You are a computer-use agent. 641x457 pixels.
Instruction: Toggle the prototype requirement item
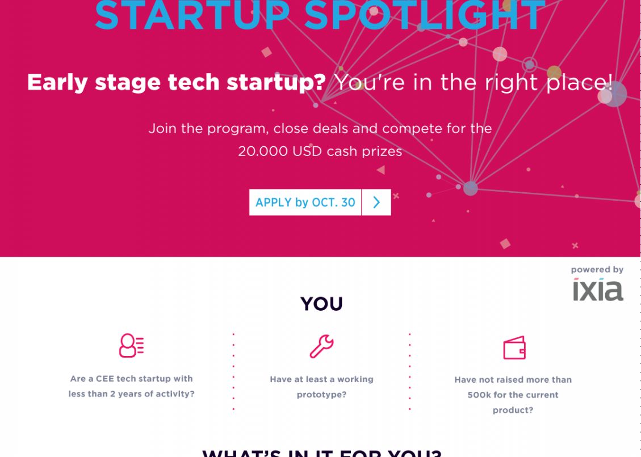coord(320,386)
